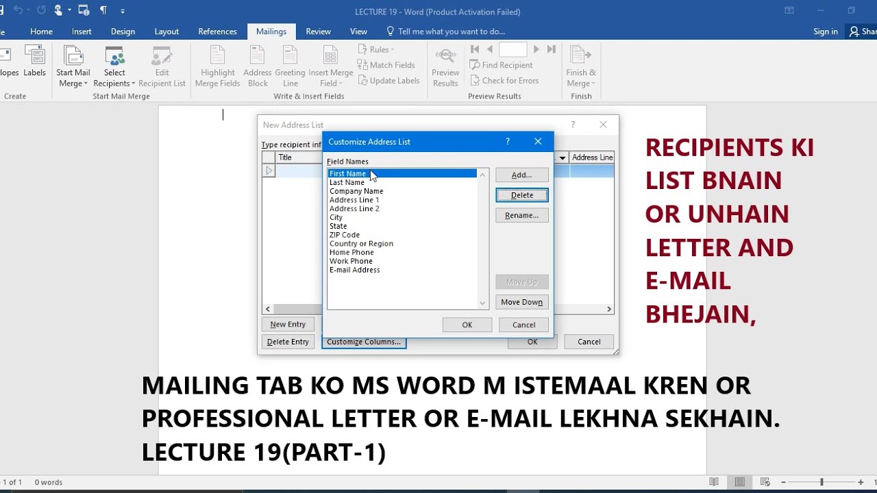Open the References tab

click(x=217, y=31)
